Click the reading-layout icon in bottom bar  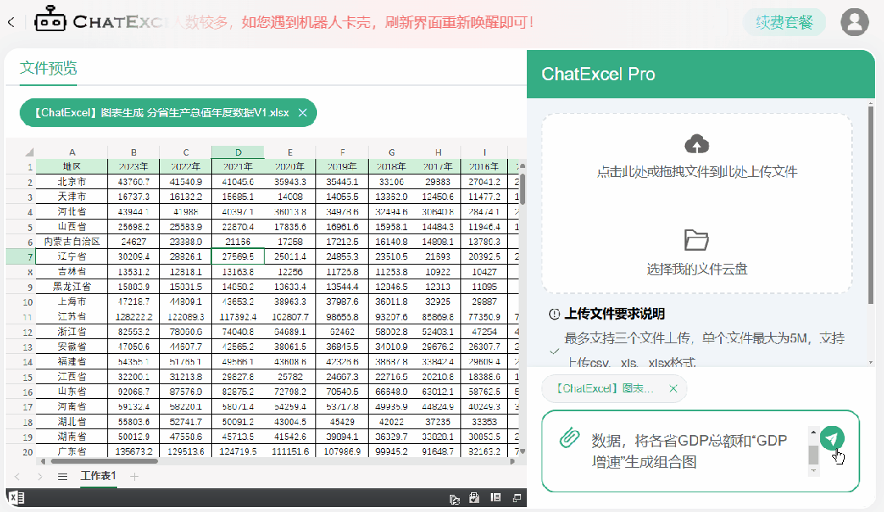click(x=496, y=497)
